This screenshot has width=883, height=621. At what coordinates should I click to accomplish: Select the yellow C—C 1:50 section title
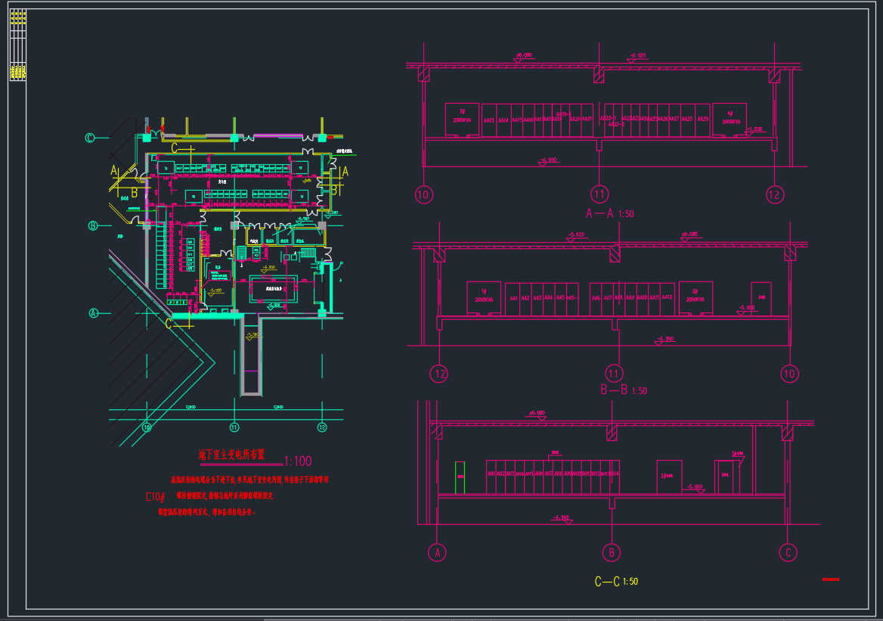(616, 582)
